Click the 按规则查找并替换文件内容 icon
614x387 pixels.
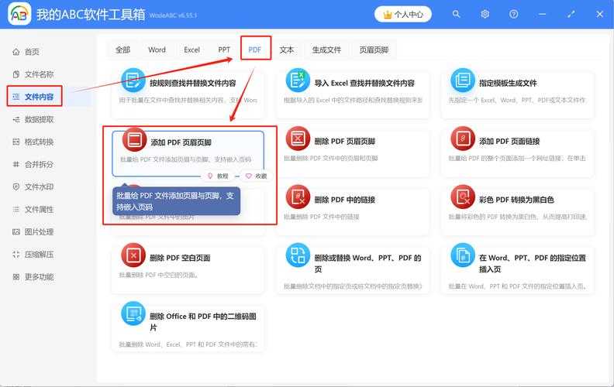pos(133,80)
